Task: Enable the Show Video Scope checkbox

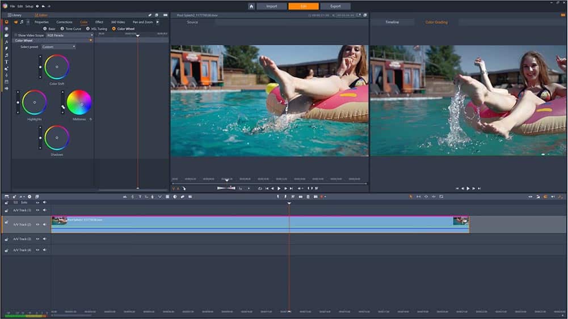Action: 16,35
